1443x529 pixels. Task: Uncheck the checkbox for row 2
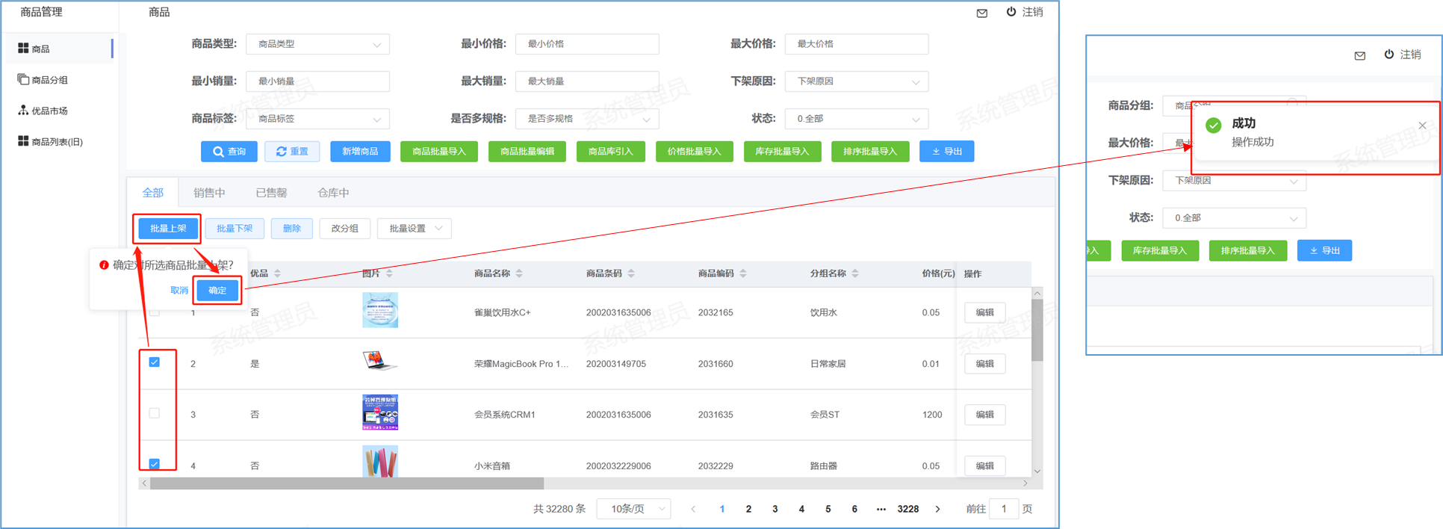click(x=155, y=362)
